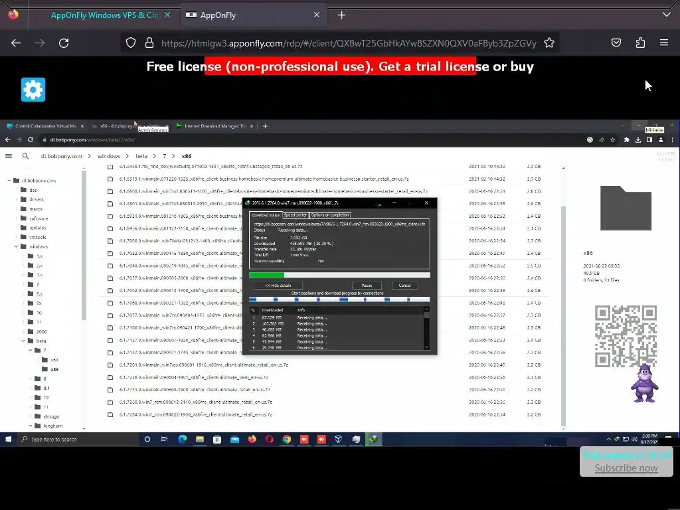The image size is (680, 510).
Task: Open Microsoft Edge from remote taskbar
Action: (x=182, y=440)
